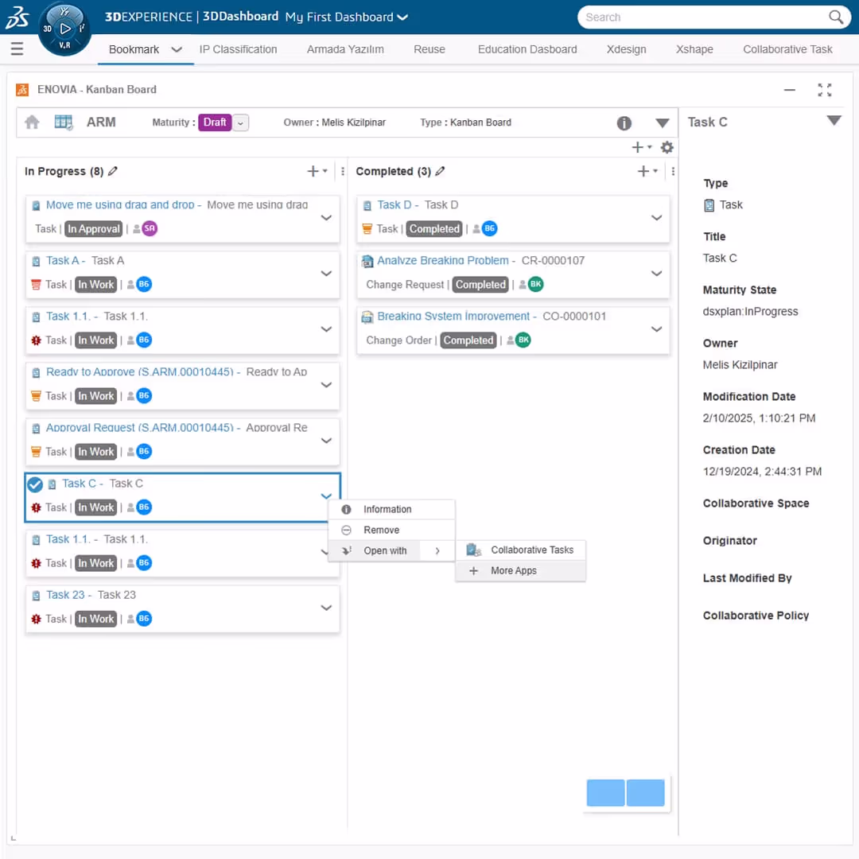The width and height of the screenshot is (859, 859).
Task: Open Approval Request task link
Action: click(140, 428)
